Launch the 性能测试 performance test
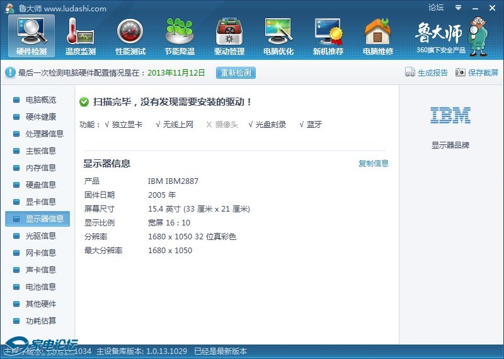 [x=130, y=37]
